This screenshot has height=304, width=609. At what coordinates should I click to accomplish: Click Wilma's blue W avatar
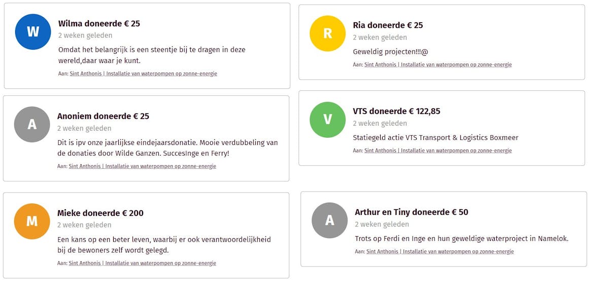pyautogui.click(x=33, y=32)
